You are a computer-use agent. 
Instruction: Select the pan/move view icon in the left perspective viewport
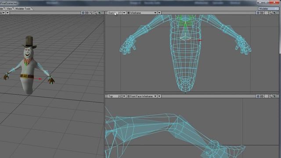[x=87, y=13]
